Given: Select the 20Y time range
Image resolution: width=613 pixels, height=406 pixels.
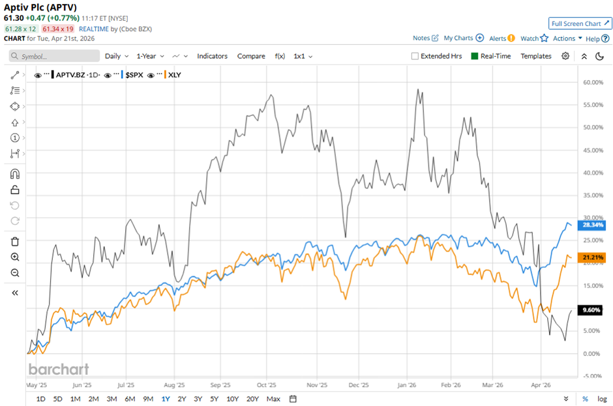Looking at the screenshot, I should tap(252, 399).
